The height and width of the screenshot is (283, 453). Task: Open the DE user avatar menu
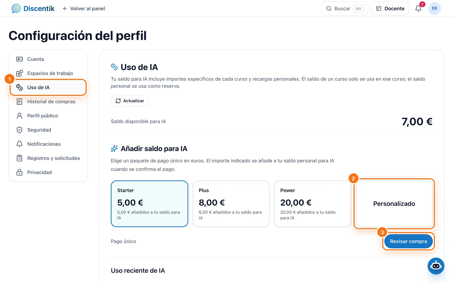434,8
